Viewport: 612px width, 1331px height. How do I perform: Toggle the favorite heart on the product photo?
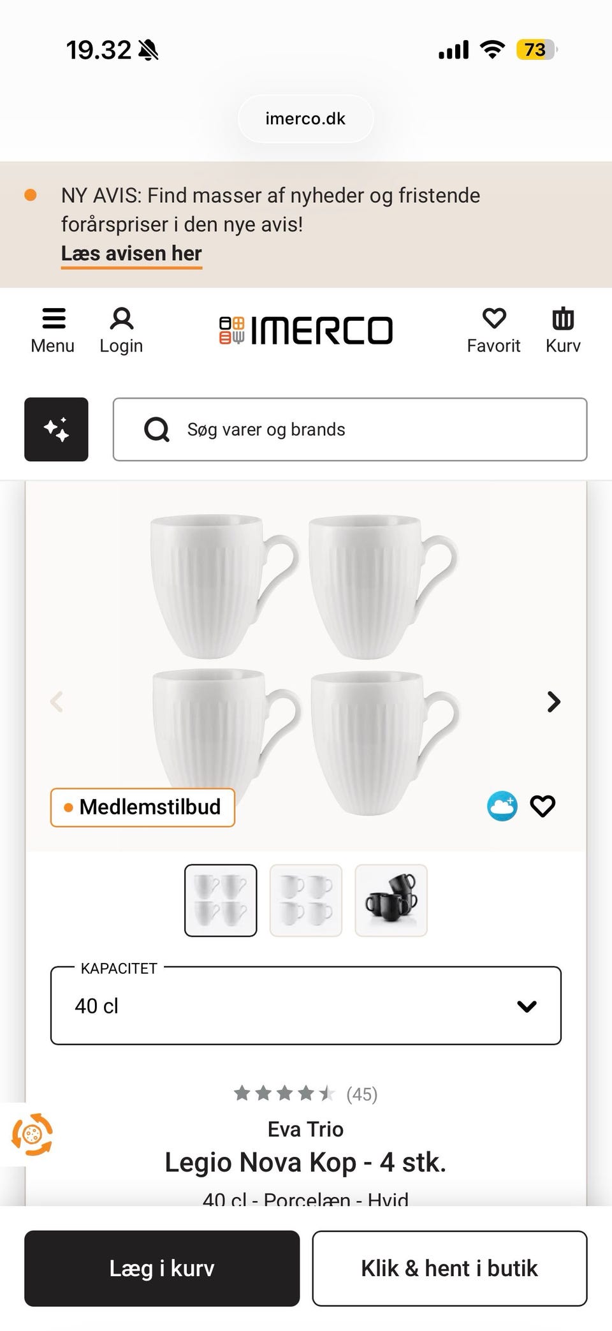pos(543,805)
